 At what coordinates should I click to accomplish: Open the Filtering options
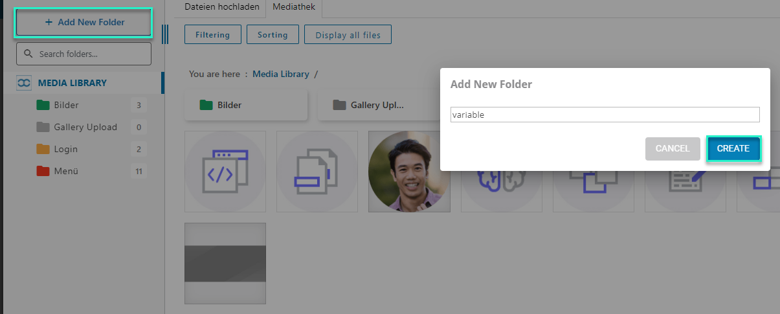(x=212, y=35)
